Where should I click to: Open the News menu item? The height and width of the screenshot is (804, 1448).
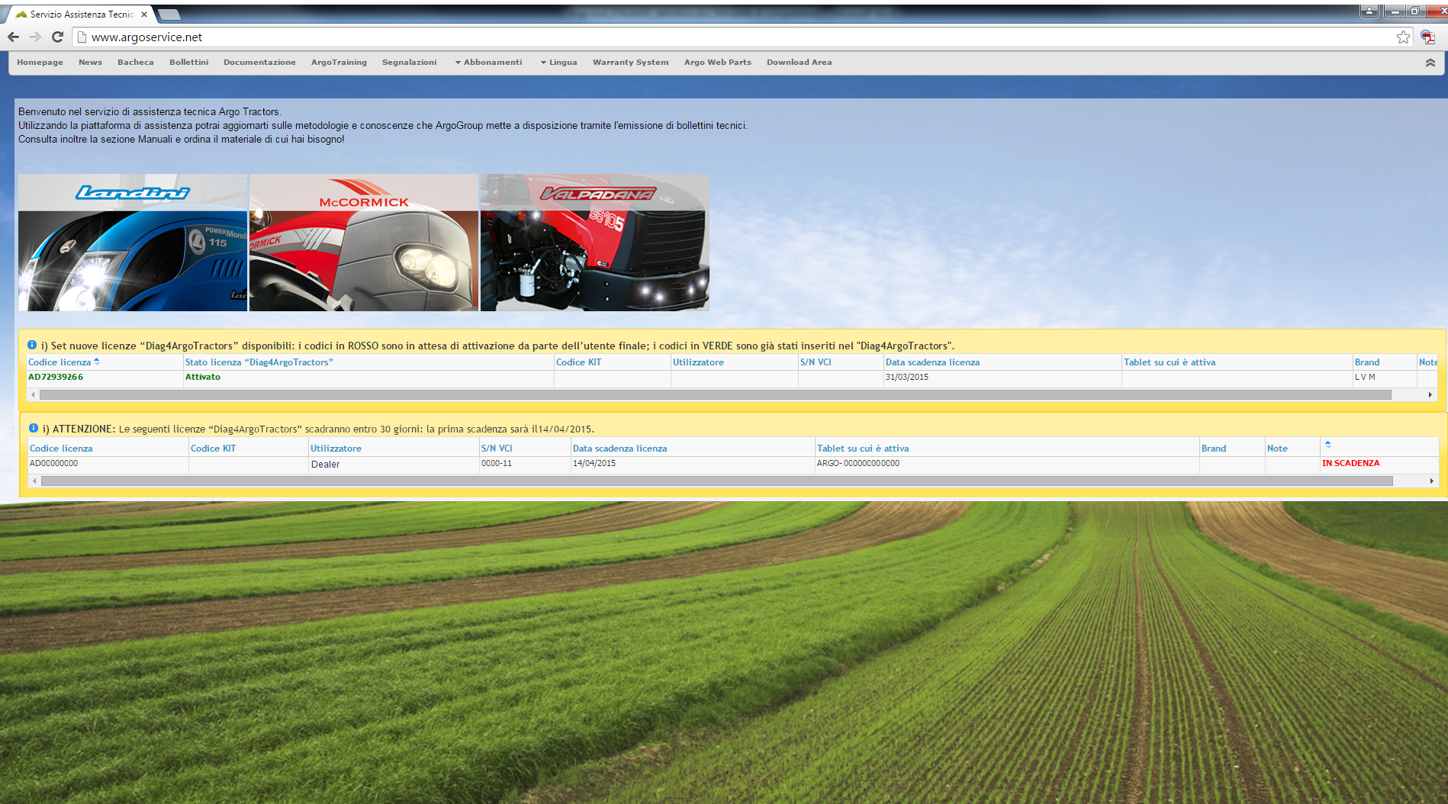[x=90, y=63]
